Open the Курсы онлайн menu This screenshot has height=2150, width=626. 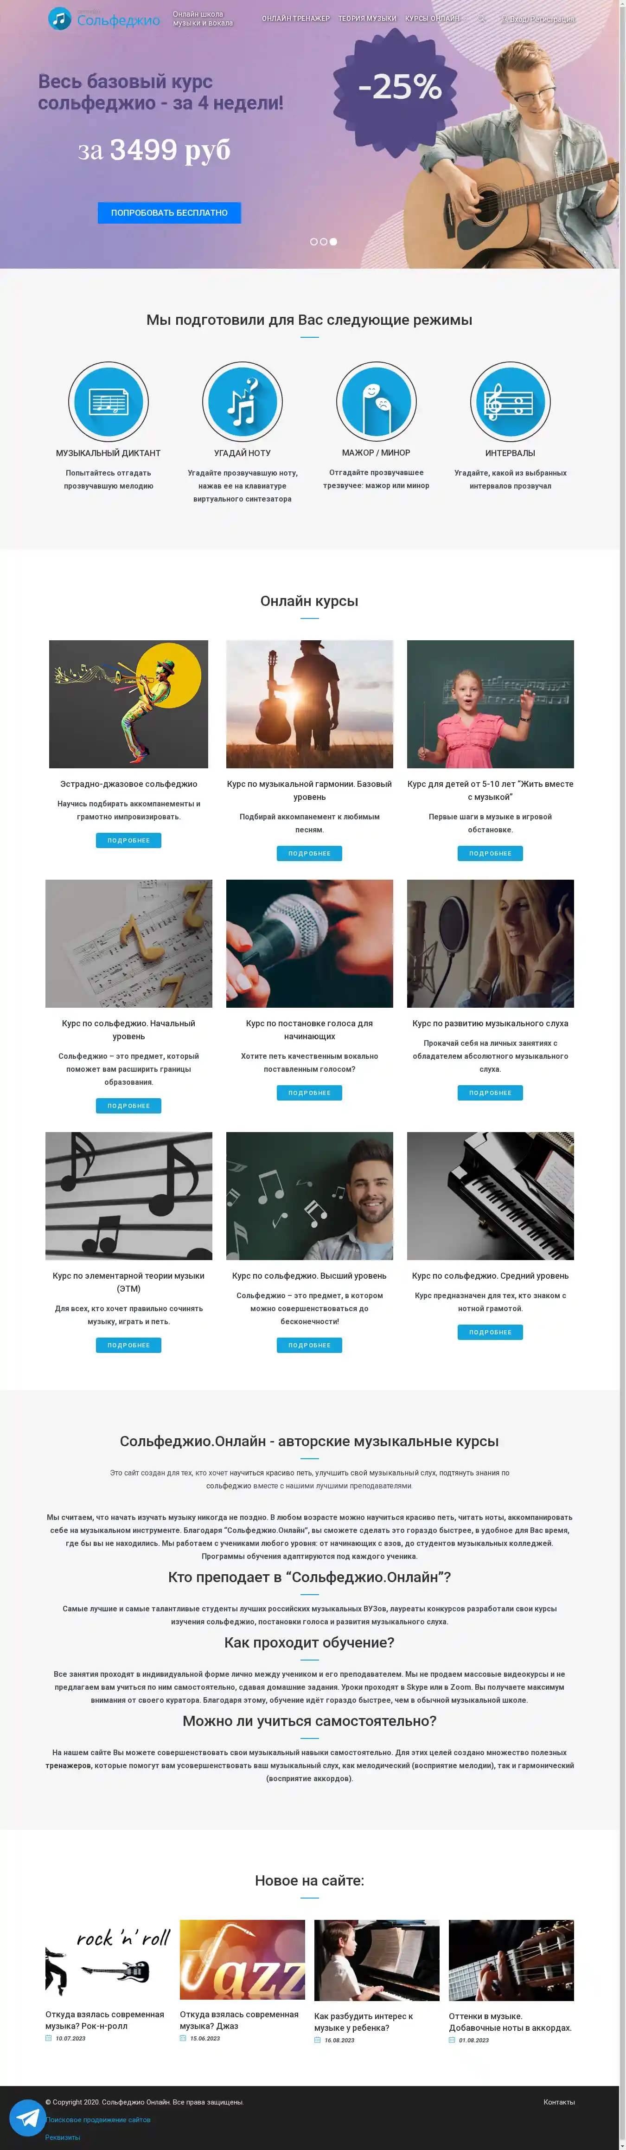[x=432, y=19]
